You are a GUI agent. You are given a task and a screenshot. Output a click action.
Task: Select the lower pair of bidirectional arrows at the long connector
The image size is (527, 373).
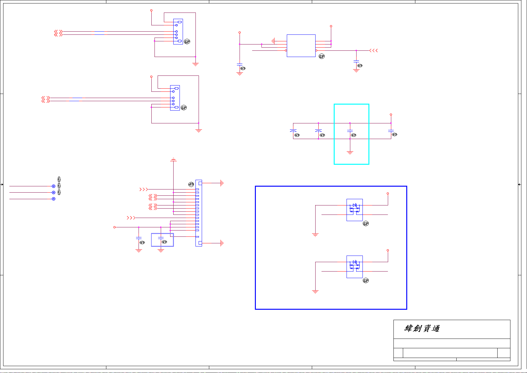(x=153, y=207)
